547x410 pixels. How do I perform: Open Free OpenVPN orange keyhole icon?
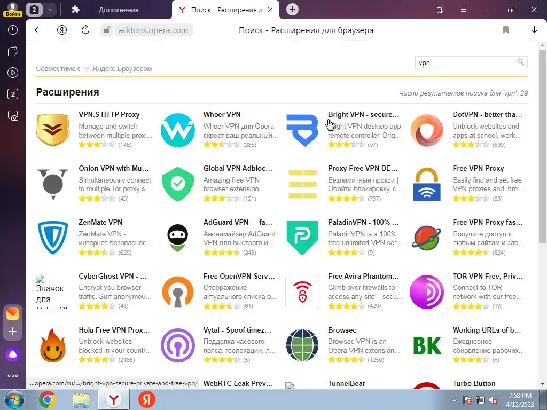pyautogui.click(x=177, y=291)
